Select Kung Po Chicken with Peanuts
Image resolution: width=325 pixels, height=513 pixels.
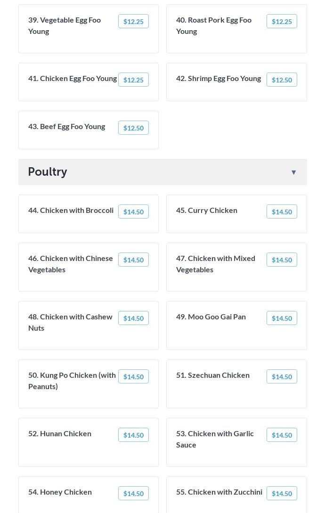[x=72, y=381]
